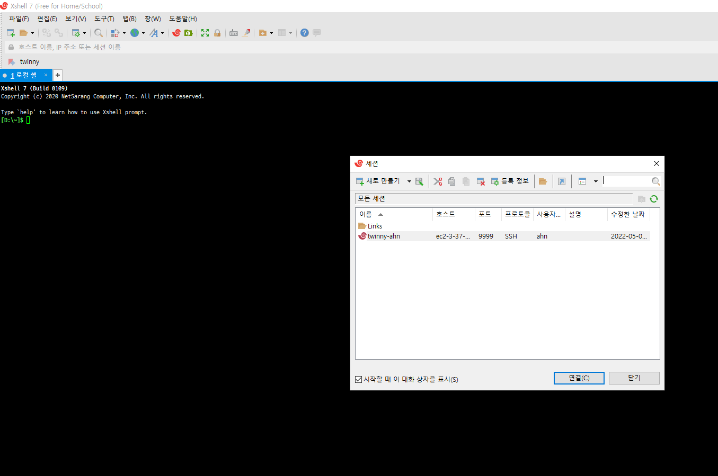Click the '닫기' close button
Image resolution: width=718 pixels, height=476 pixels.
tap(634, 378)
